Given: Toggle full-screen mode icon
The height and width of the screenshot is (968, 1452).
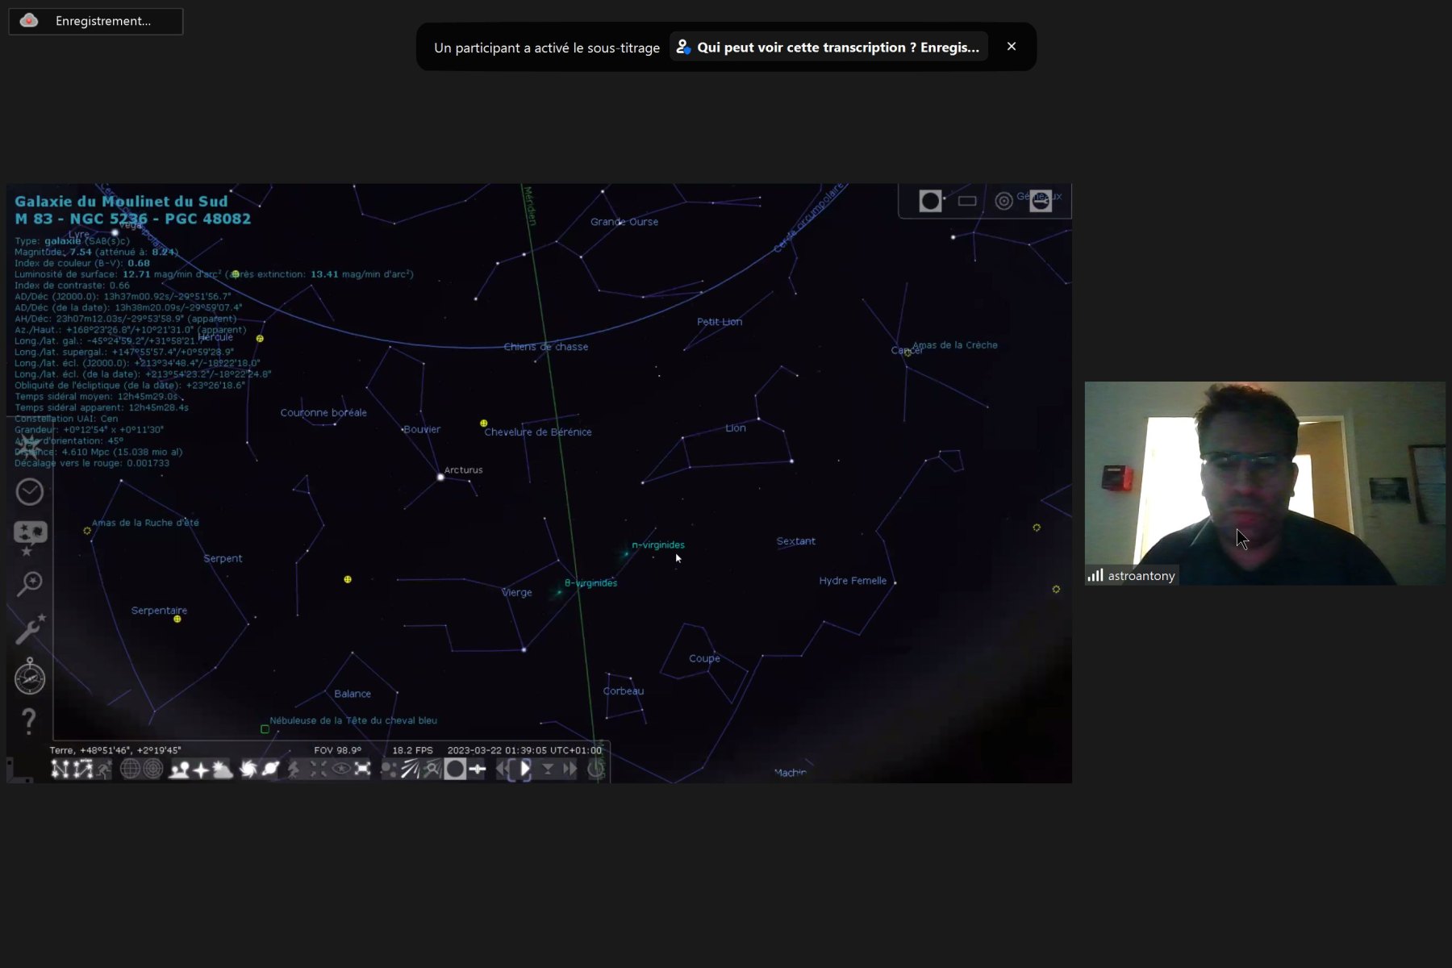Looking at the screenshot, I should [x=363, y=770].
